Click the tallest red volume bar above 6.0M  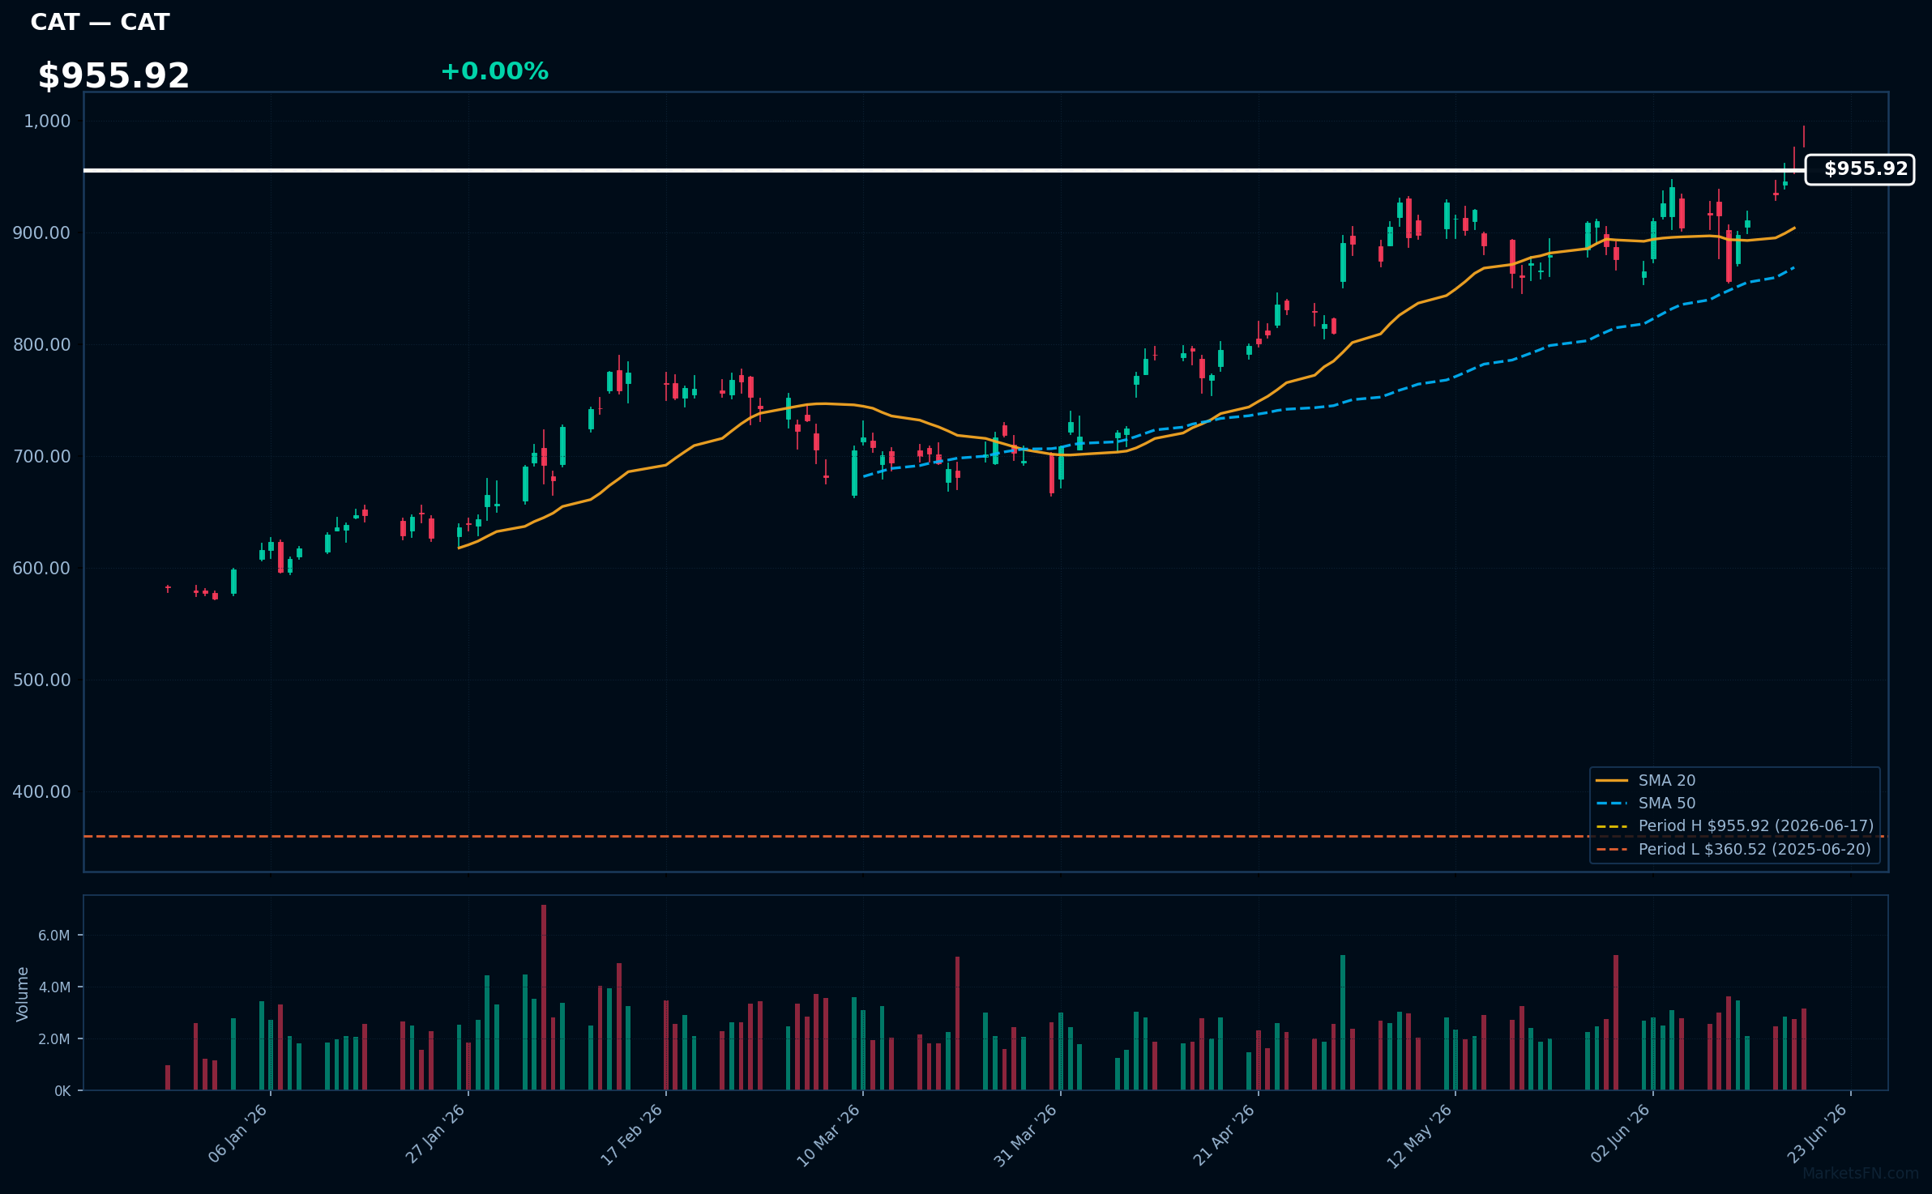point(544,998)
